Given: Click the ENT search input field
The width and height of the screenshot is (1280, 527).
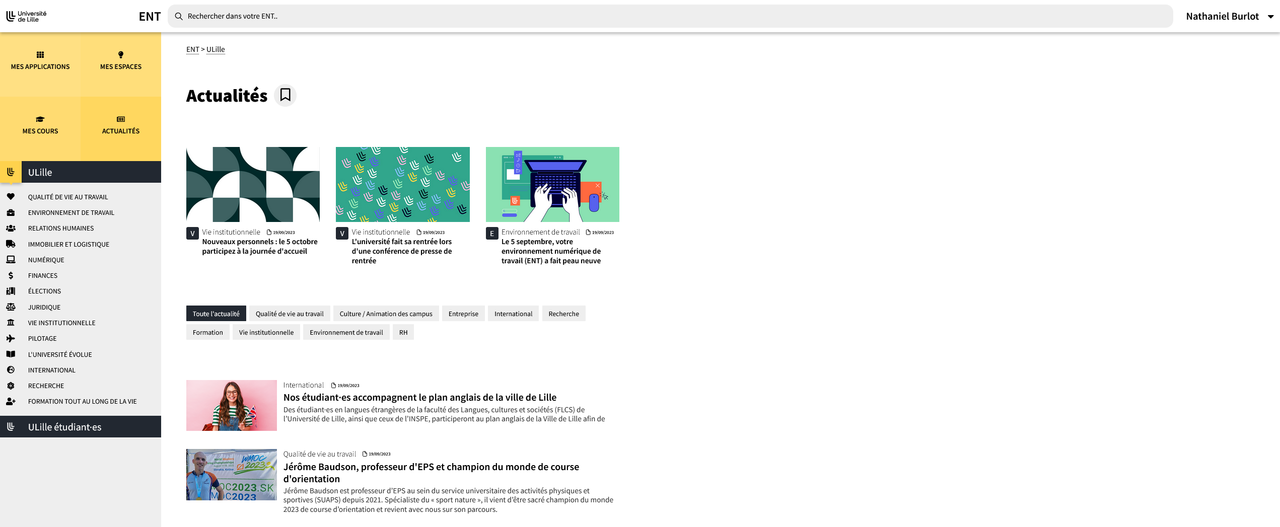Looking at the screenshot, I should point(670,16).
